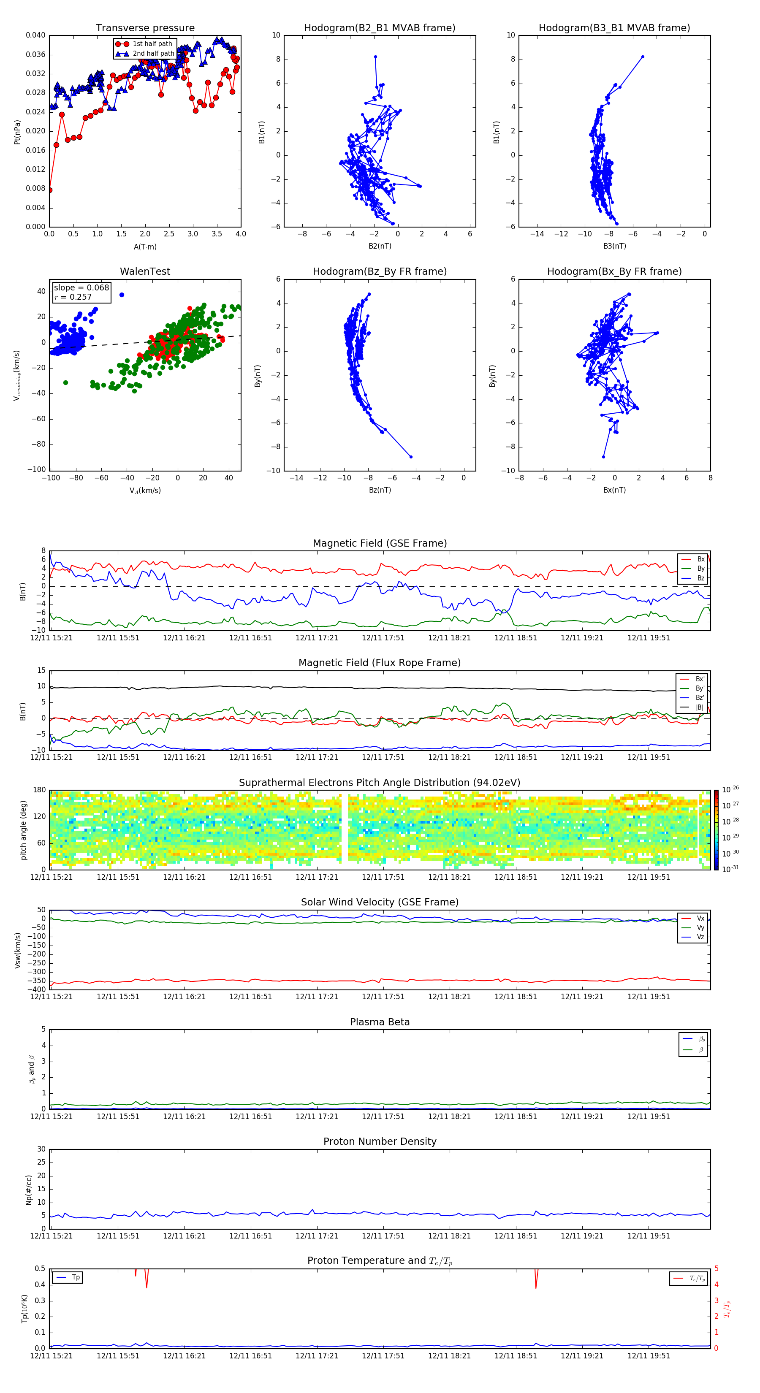Click the "Proton Number Density" title
Image resolution: width=760 pixels, height=1393 pixels.
(x=380, y=1141)
